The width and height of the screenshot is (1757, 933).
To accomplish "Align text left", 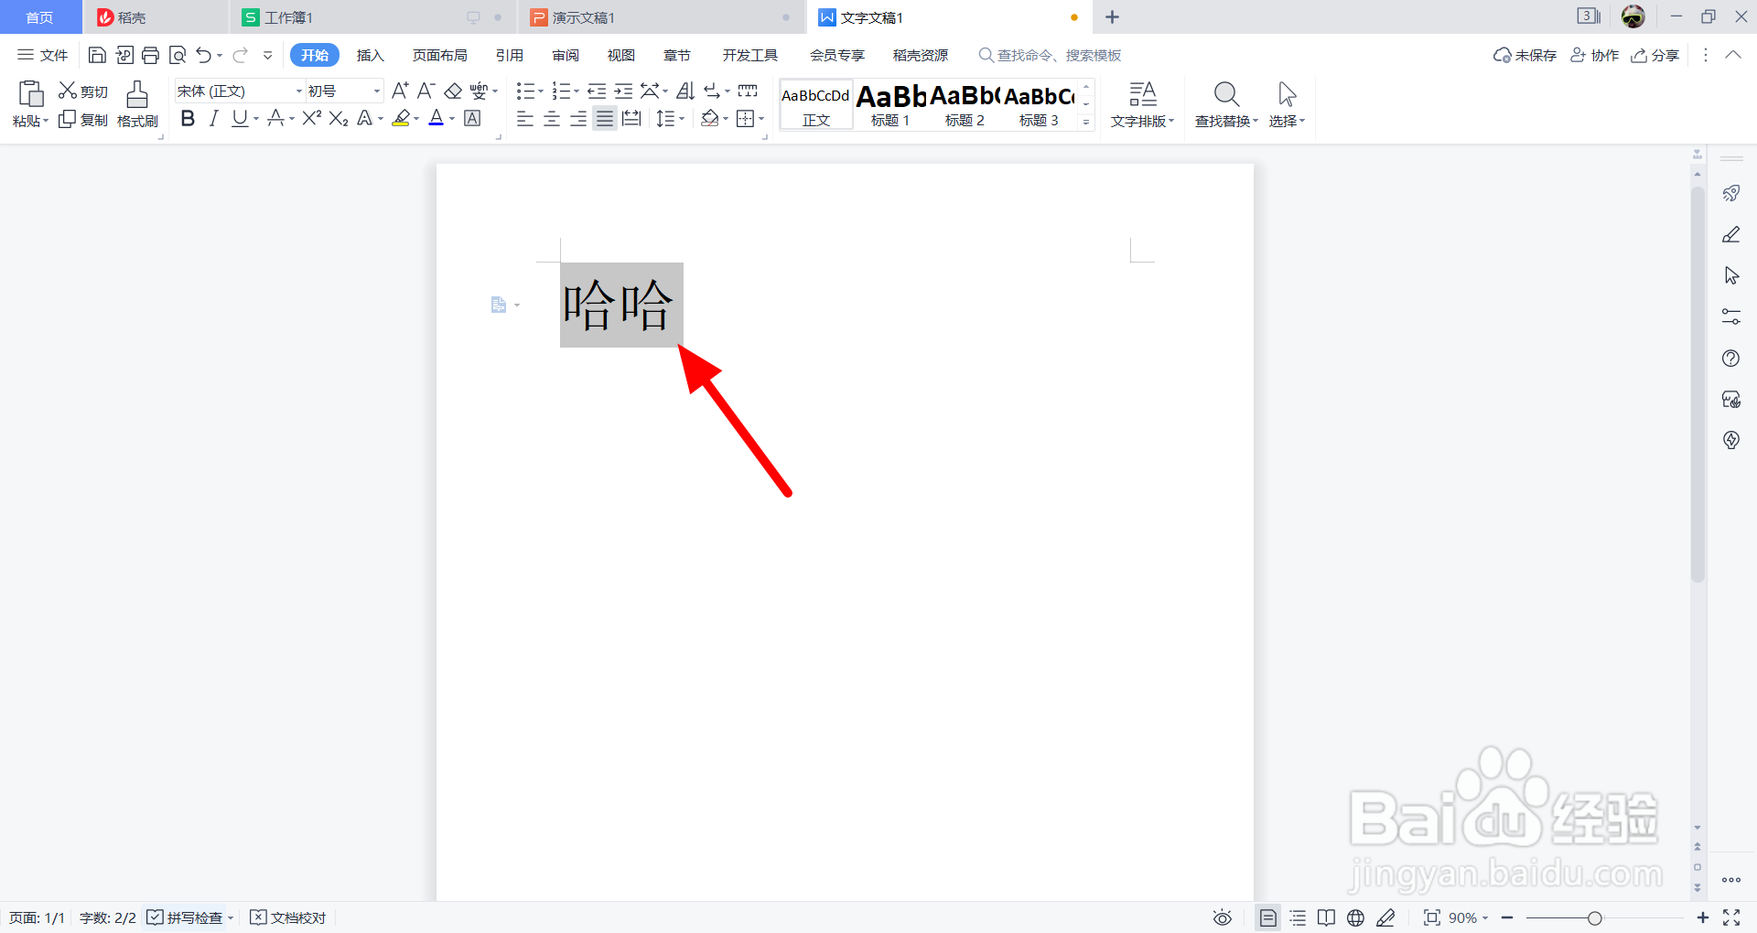I will (525, 119).
